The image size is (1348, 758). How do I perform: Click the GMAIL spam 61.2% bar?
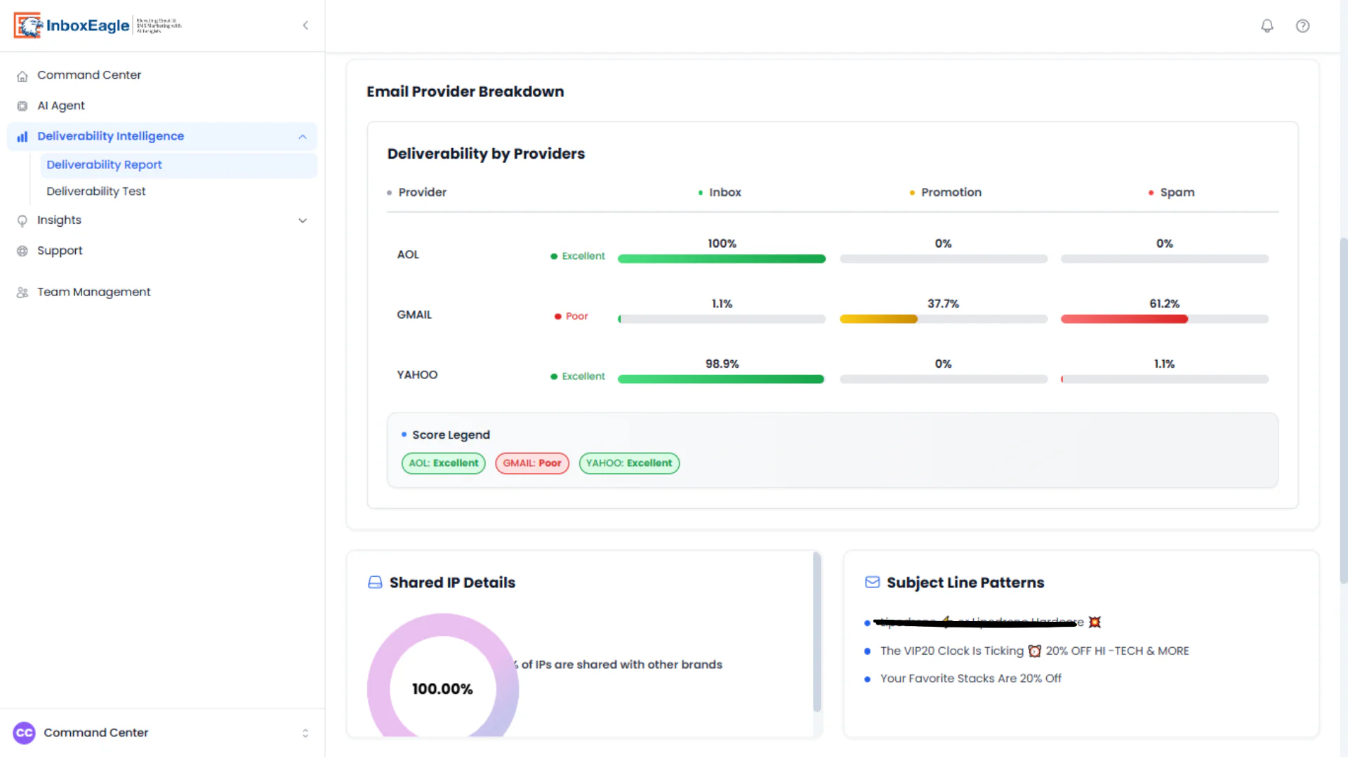click(1165, 319)
